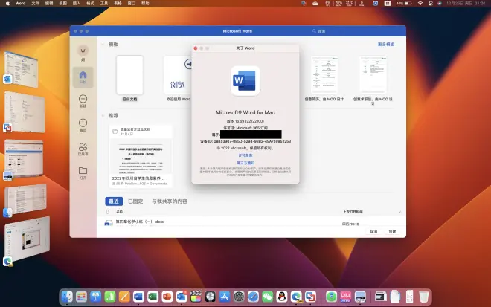Viewport: 491px width, 307px height.
Task: Open the 视图 (View) menu
Action: click(x=63, y=4)
